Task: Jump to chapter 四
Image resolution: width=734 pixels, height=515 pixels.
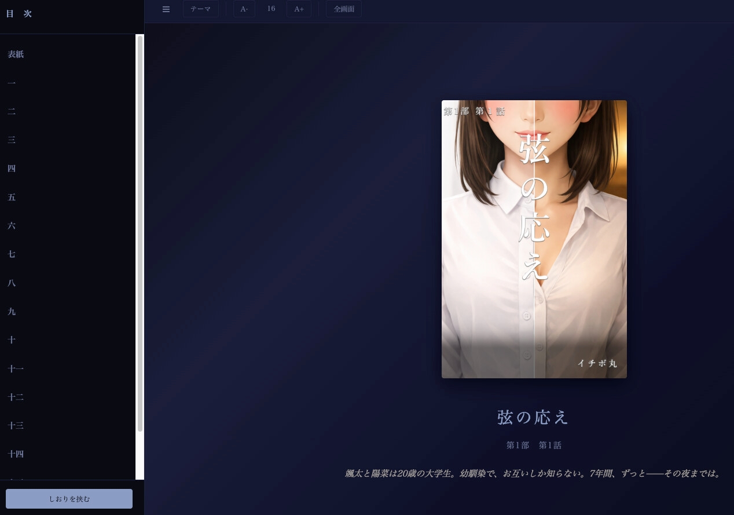Action: pos(12,169)
